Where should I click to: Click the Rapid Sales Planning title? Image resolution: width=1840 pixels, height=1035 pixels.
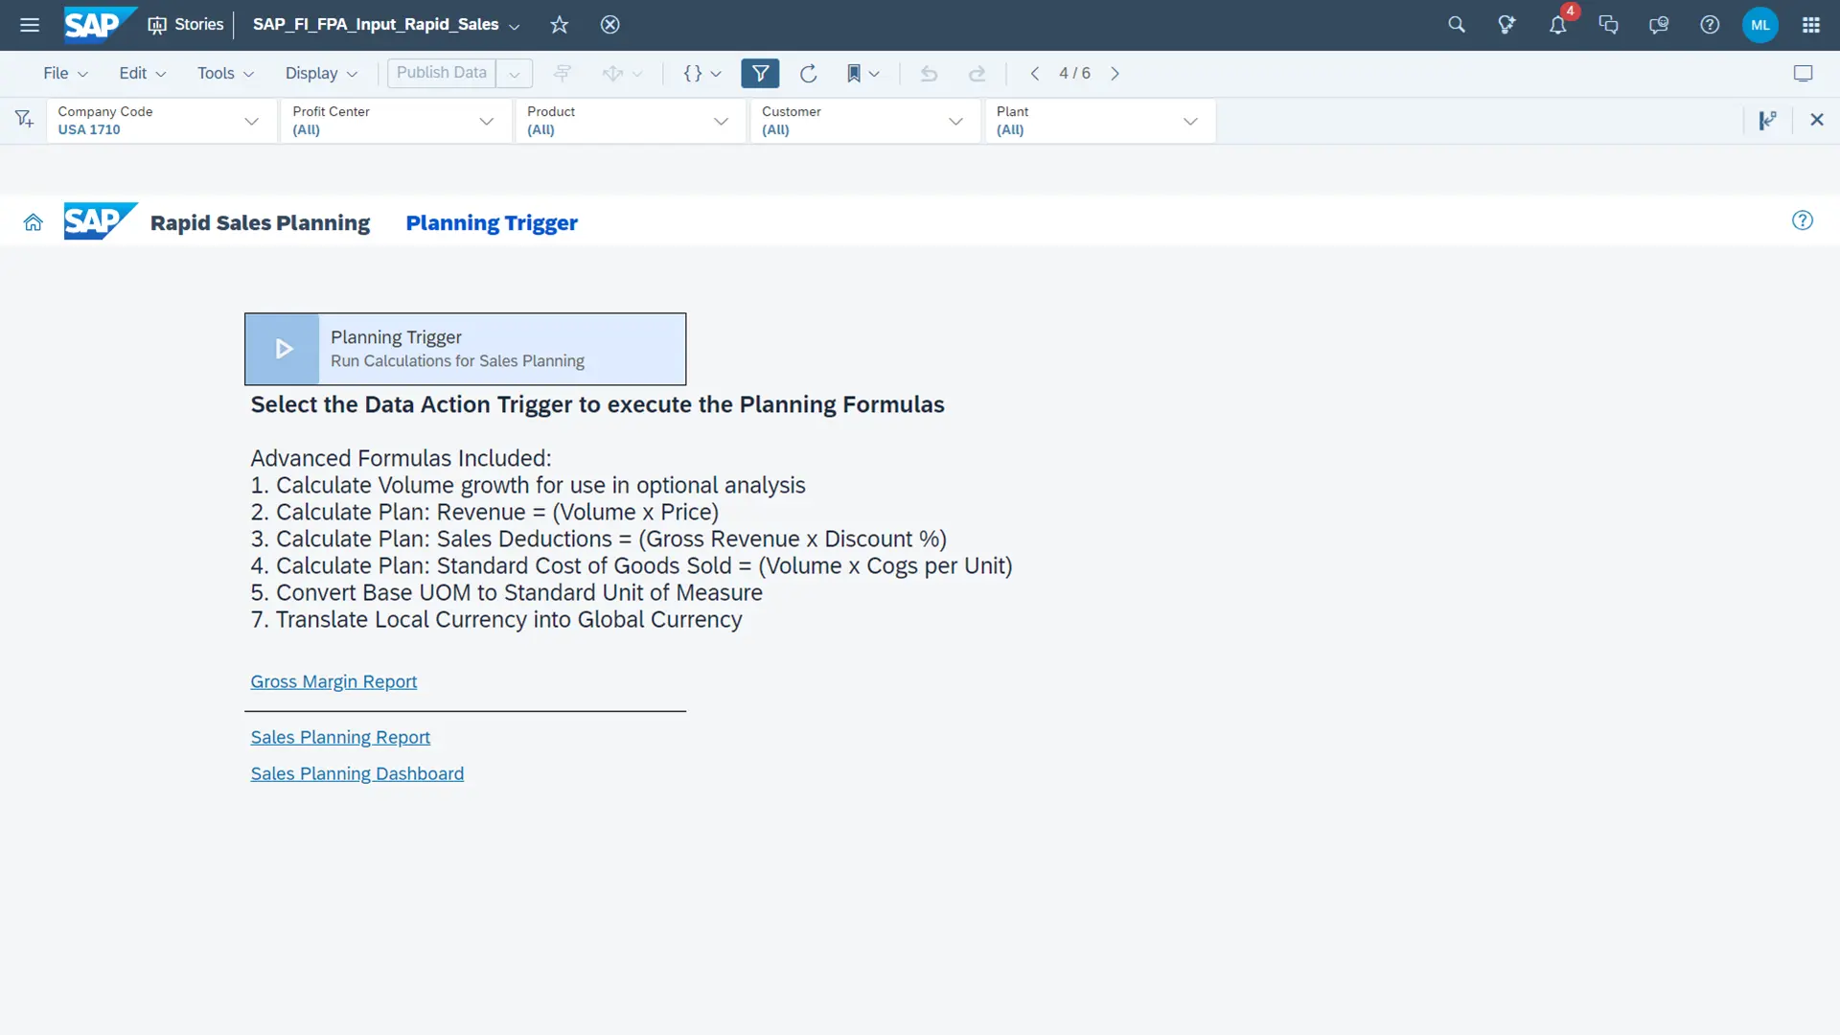260,222
